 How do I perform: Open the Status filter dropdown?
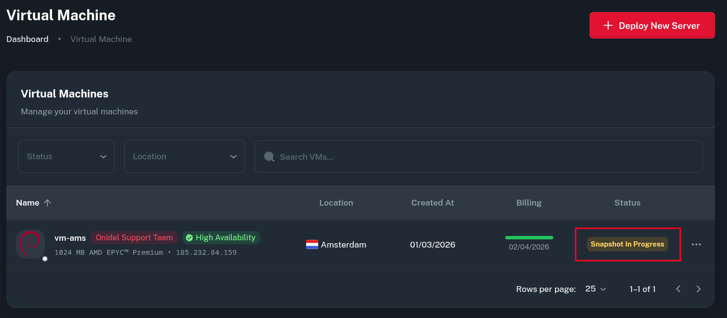[x=67, y=156]
